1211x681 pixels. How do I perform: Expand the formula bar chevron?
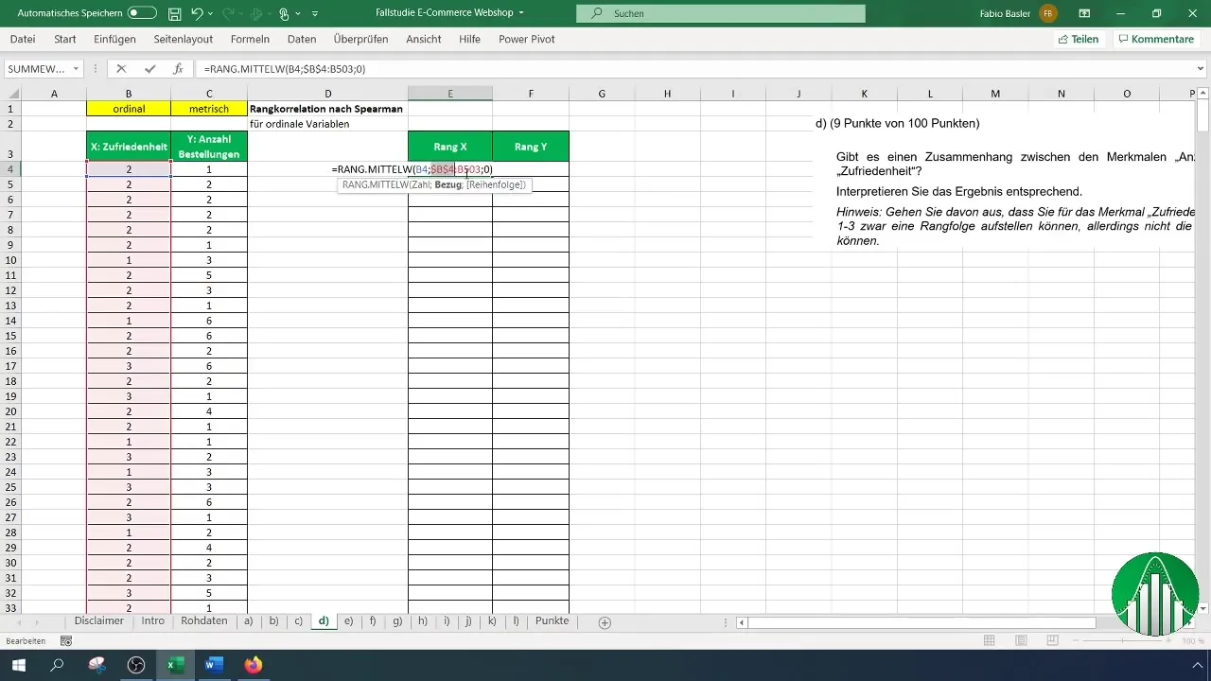pos(1201,69)
